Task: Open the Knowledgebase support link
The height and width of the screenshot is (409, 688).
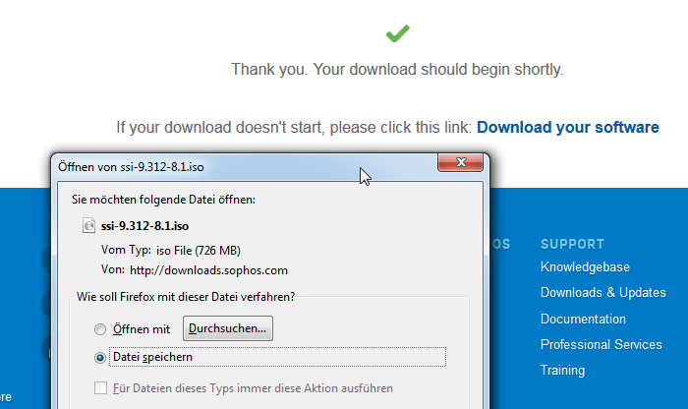Action: [x=585, y=266]
